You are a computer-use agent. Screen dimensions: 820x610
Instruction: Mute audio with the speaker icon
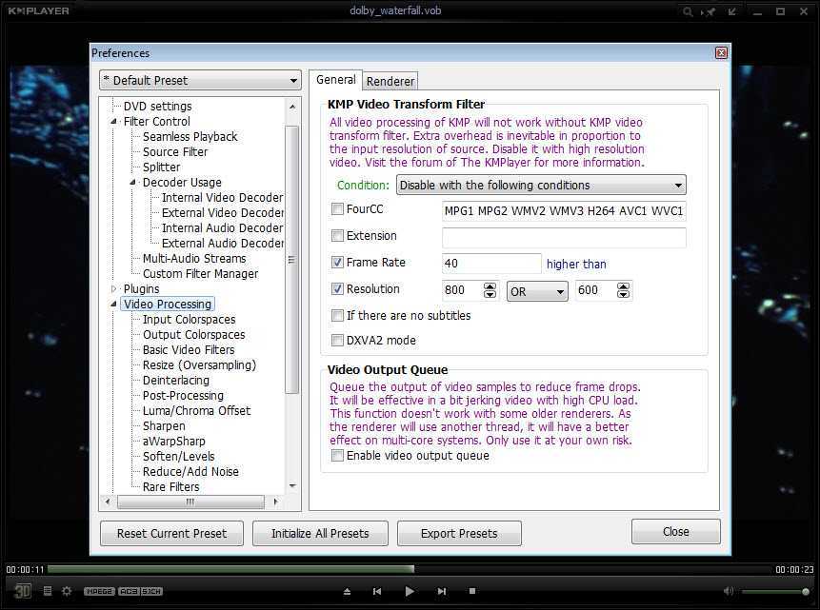(729, 591)
